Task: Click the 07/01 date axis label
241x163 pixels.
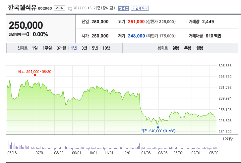Action: [40, 153]
